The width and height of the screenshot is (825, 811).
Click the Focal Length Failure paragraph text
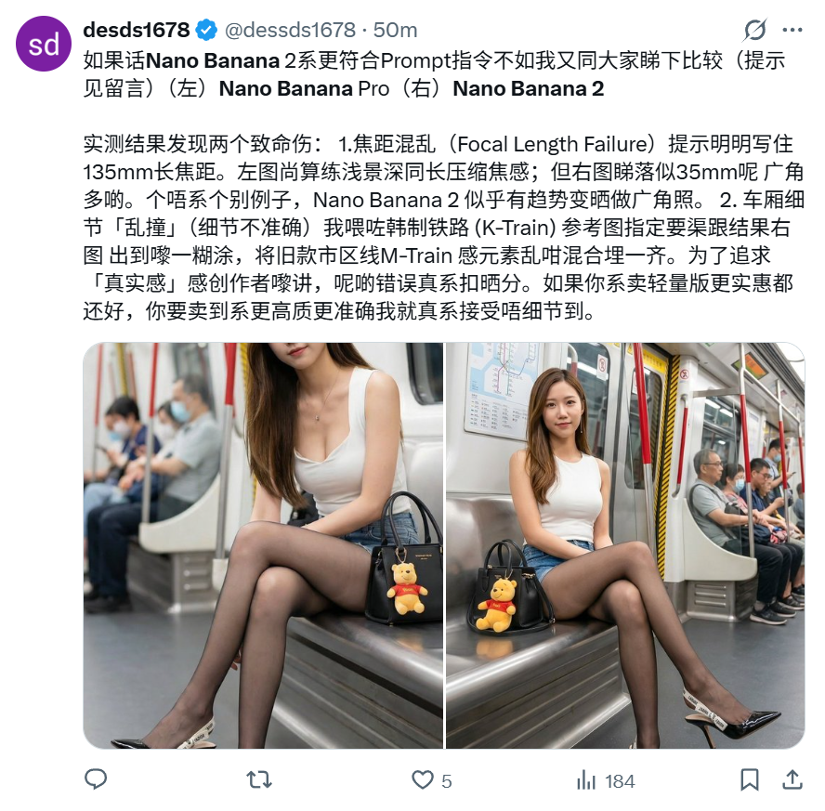tap(443, 228)
